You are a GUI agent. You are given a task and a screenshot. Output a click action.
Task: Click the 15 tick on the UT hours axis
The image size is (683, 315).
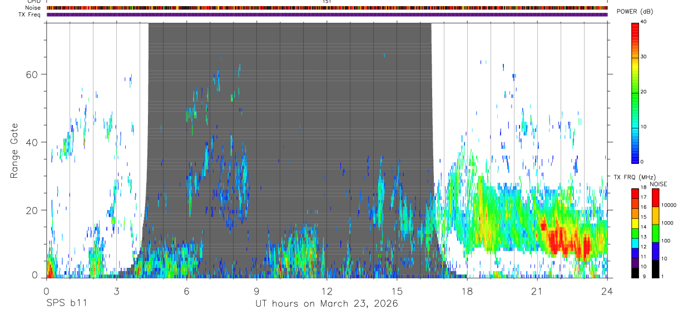point(397,291)
